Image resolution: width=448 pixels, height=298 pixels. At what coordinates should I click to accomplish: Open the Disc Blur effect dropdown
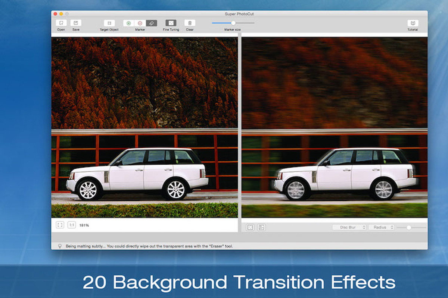(x=349, y=227)
